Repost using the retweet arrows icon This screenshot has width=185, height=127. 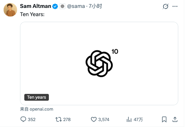[58, 119]
